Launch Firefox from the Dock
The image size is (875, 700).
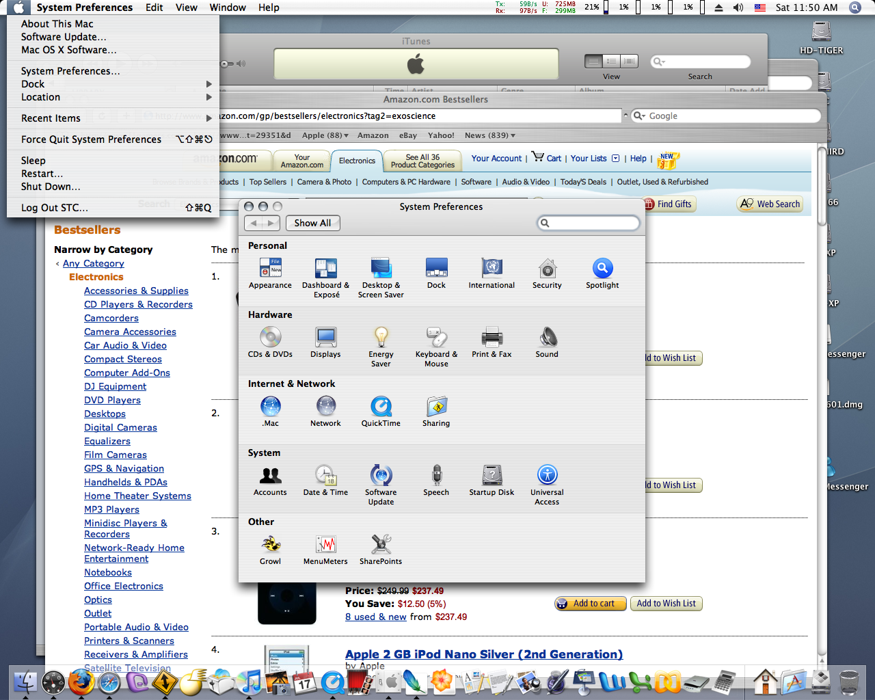81,682
